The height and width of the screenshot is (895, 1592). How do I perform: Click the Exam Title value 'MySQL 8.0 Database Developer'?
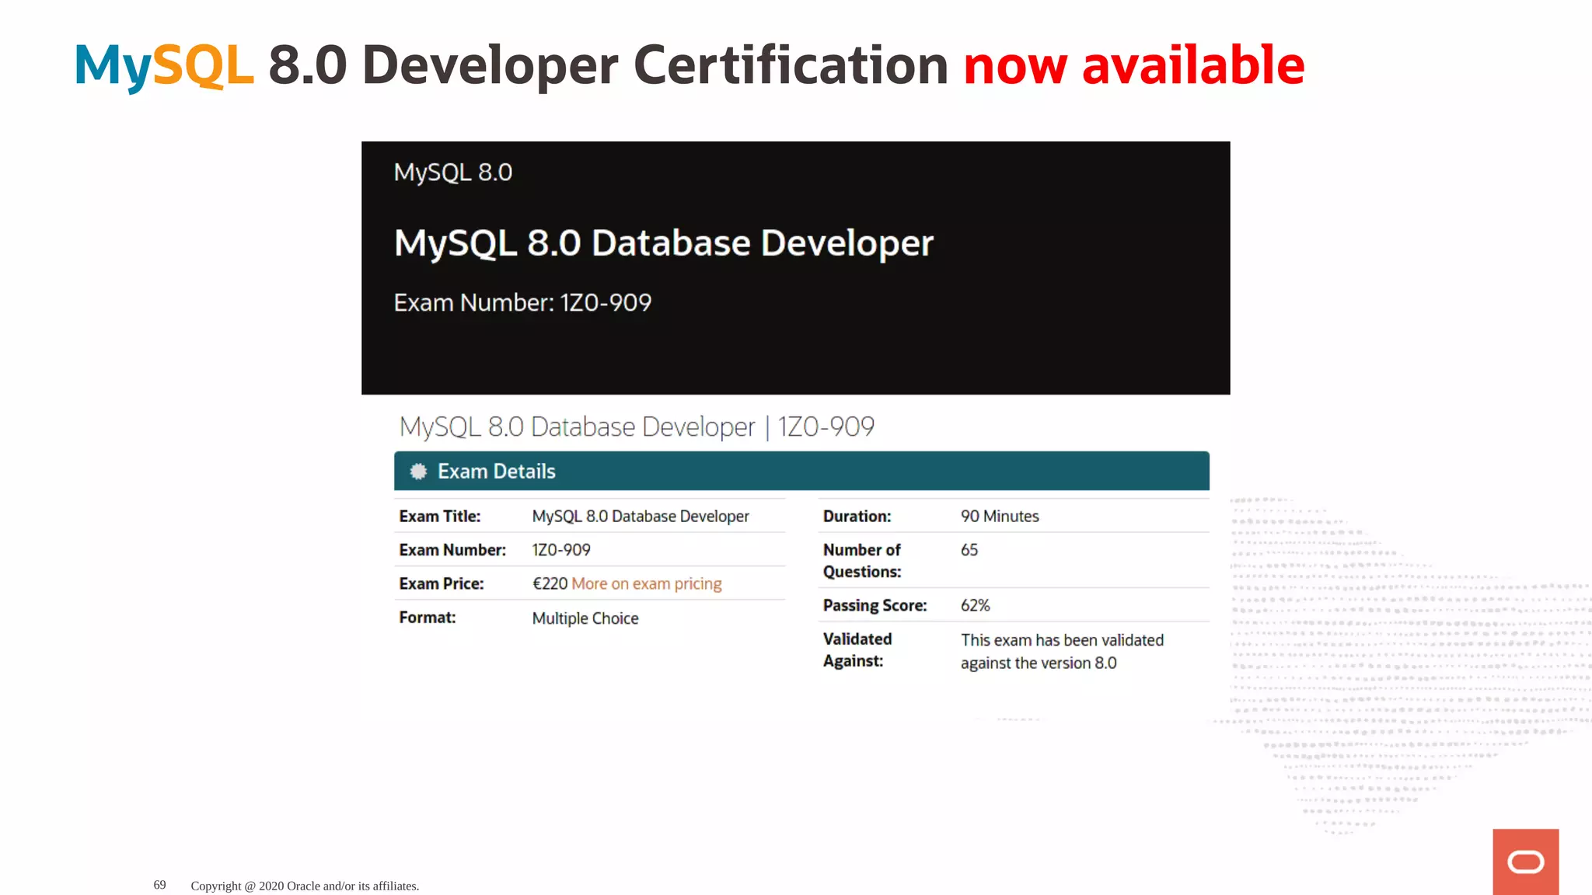(x=641, y=516)
